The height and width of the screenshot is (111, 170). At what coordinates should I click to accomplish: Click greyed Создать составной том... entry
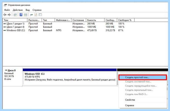[143, 81]
